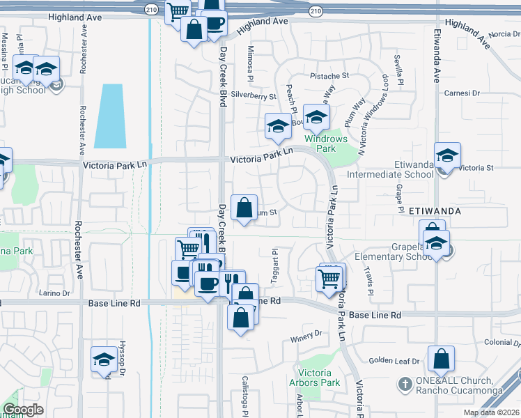Click the Peach Pl street label

tap(291, 99)
